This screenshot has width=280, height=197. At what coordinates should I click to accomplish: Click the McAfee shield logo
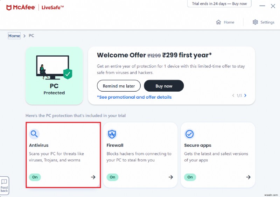[10, 7]
